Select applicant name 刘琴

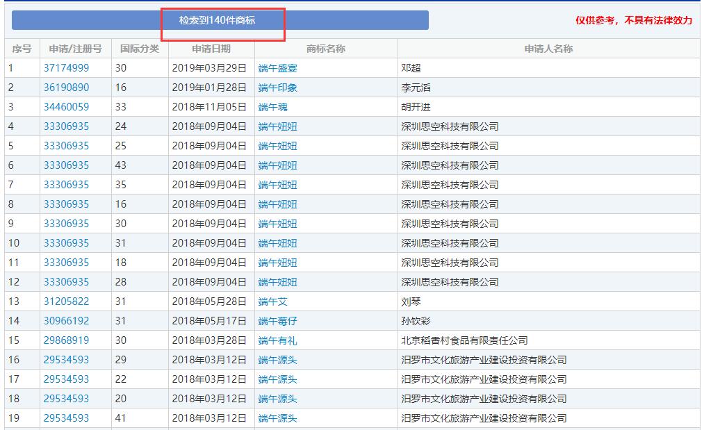click(x=411, y=301)
